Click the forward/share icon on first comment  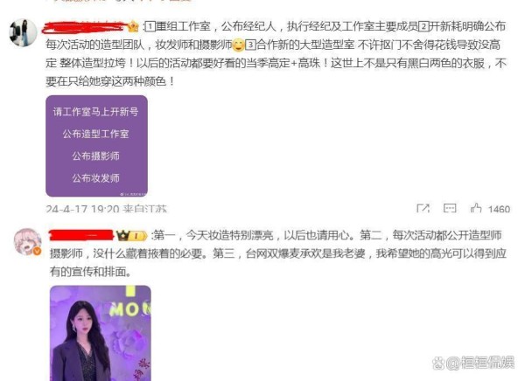(x=423, y=208)
